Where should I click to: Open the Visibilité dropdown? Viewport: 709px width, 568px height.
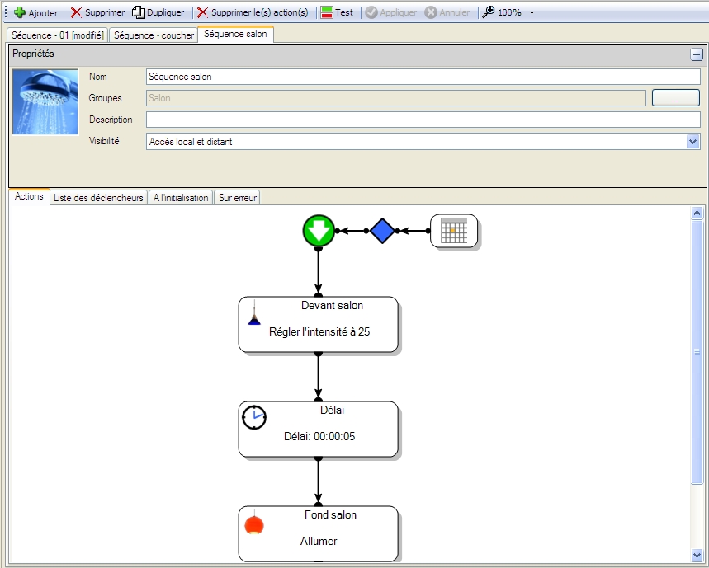(692, 142)
